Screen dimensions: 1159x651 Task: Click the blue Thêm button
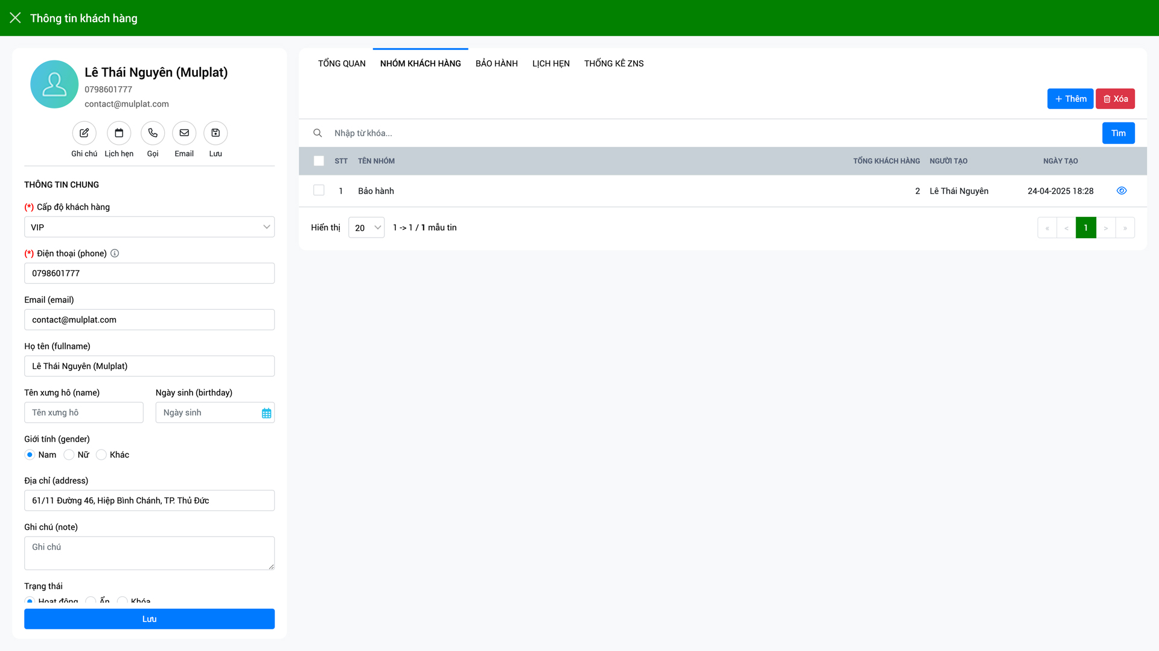pos(1070,99)
